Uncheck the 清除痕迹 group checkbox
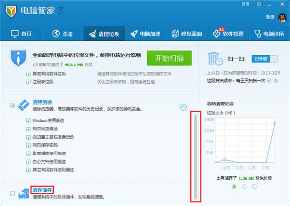Image resolution: width=290 pixels, height=206 pixels. click(13, 105)
